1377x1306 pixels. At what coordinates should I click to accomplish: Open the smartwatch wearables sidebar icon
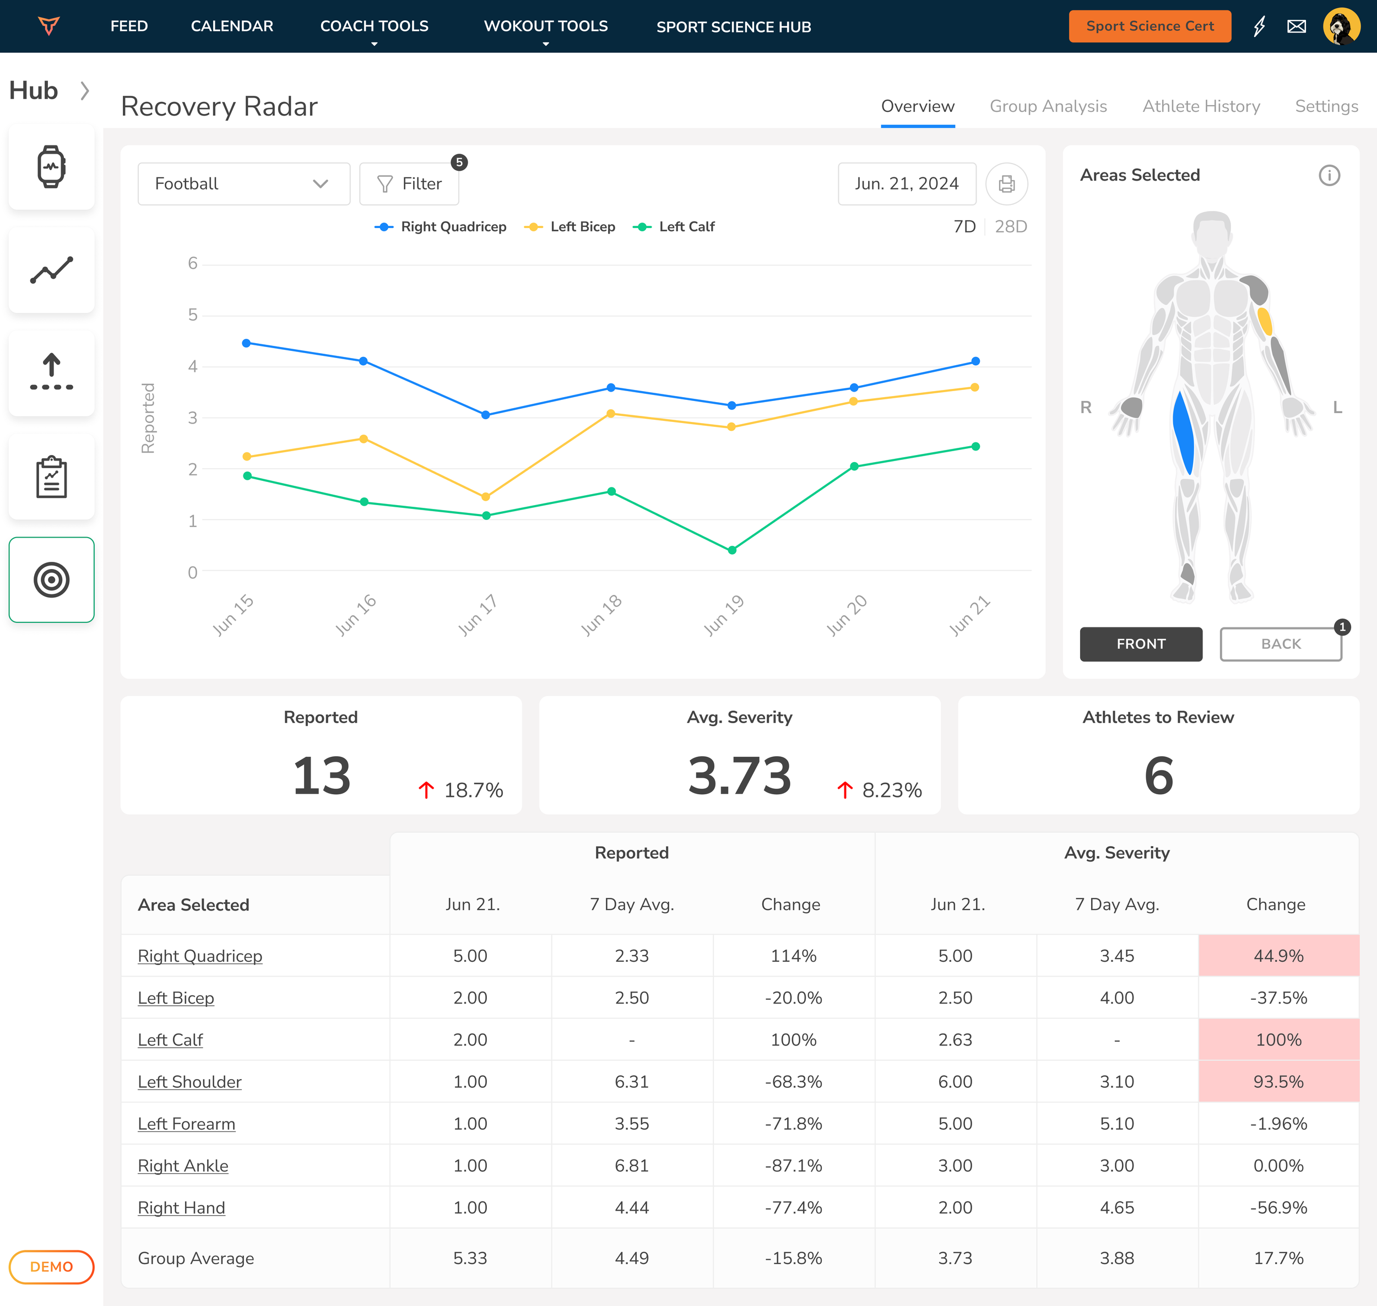pos(52,167)
